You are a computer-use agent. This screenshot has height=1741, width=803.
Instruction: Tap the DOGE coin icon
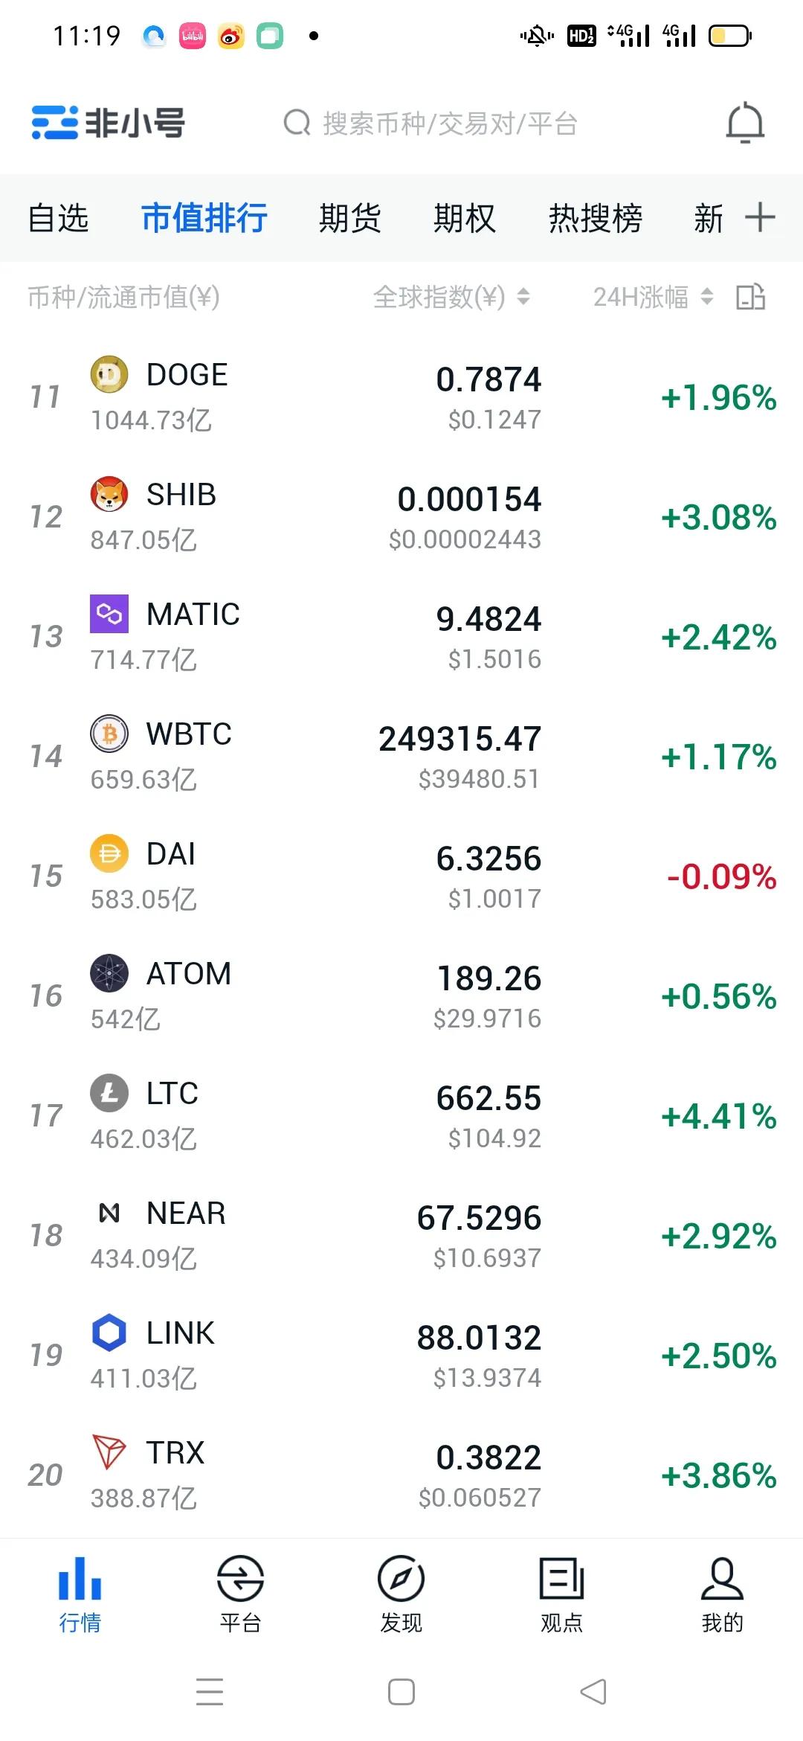pyautogui.click(x=109, y=374)
